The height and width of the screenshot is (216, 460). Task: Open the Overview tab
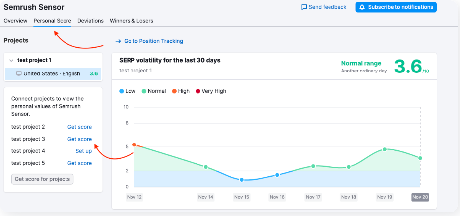(x=15, y=21)
